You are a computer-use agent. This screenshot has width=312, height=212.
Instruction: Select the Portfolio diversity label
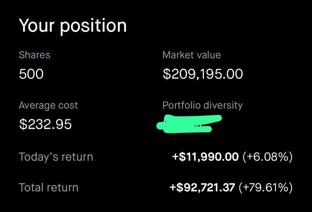(x=203, y=105)
